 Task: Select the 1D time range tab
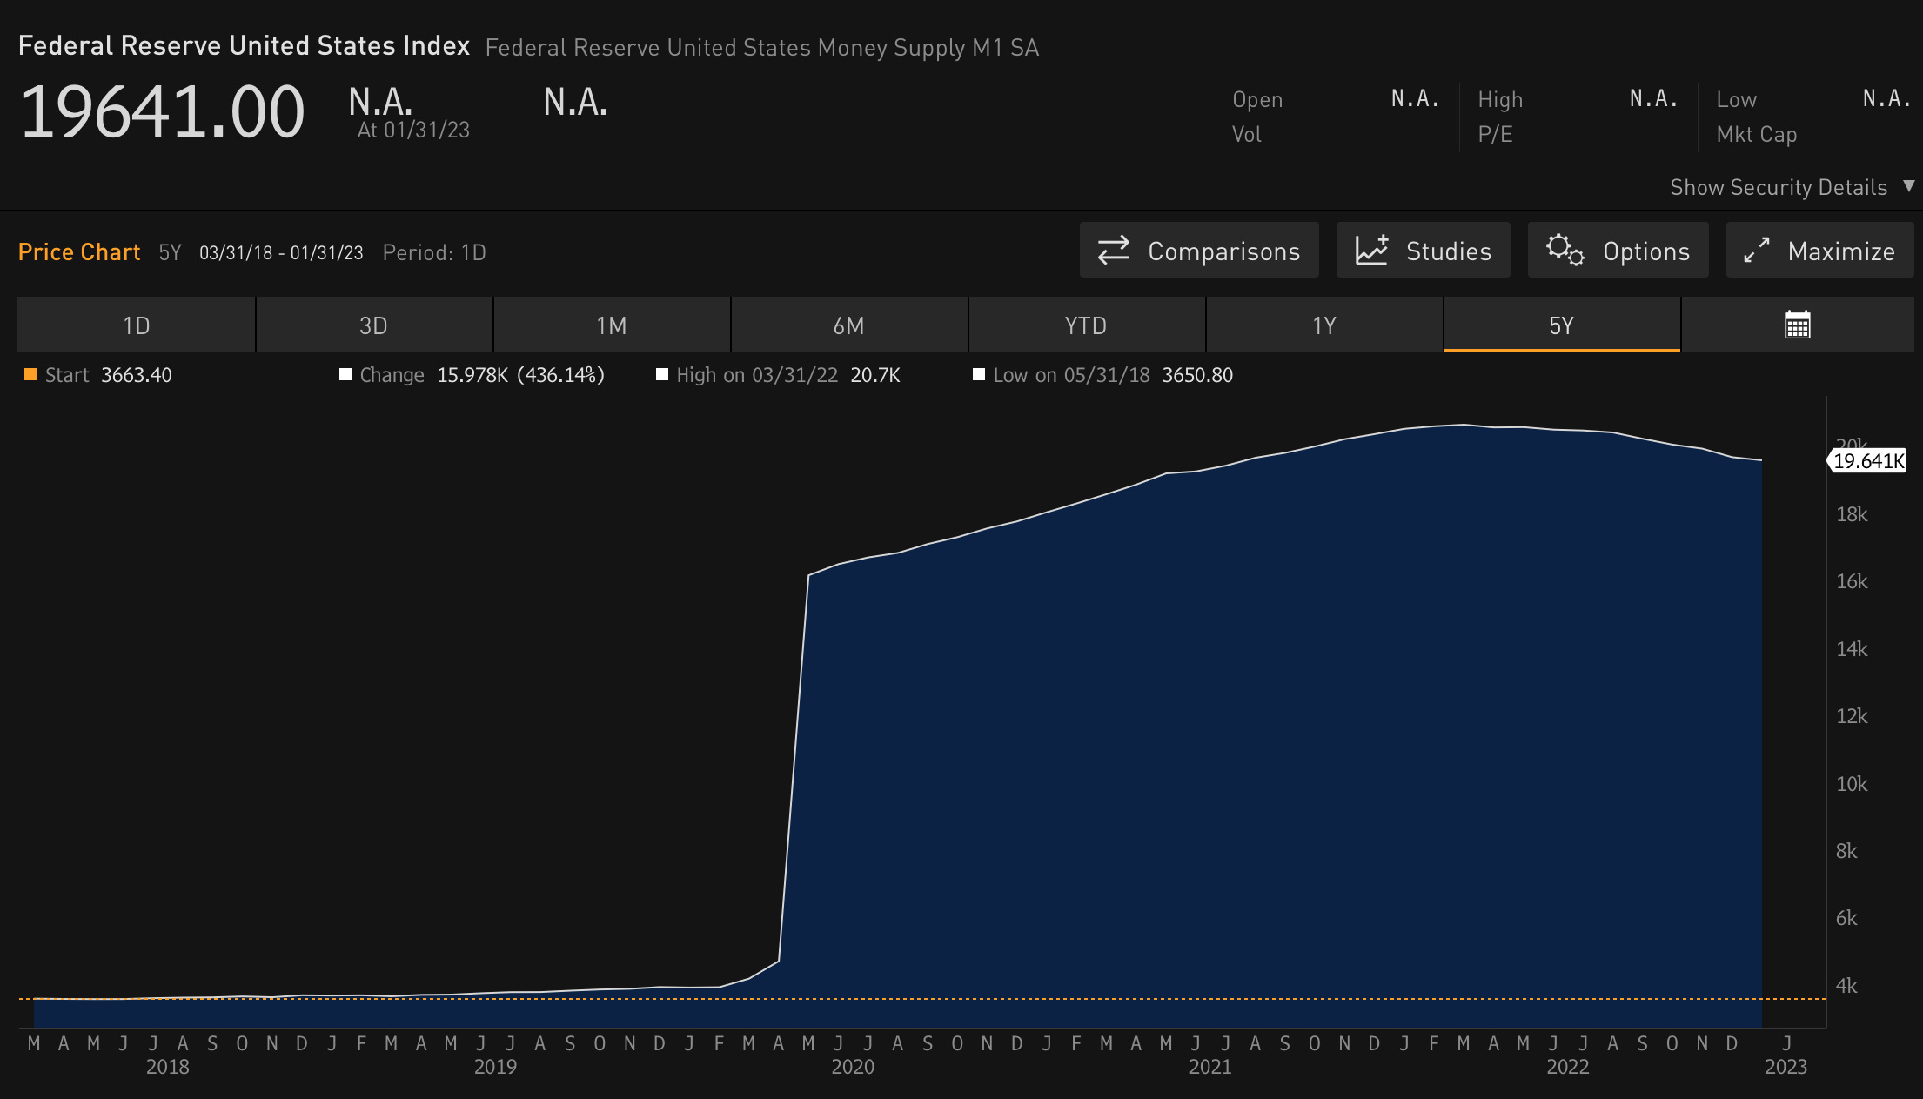(137, 325)
